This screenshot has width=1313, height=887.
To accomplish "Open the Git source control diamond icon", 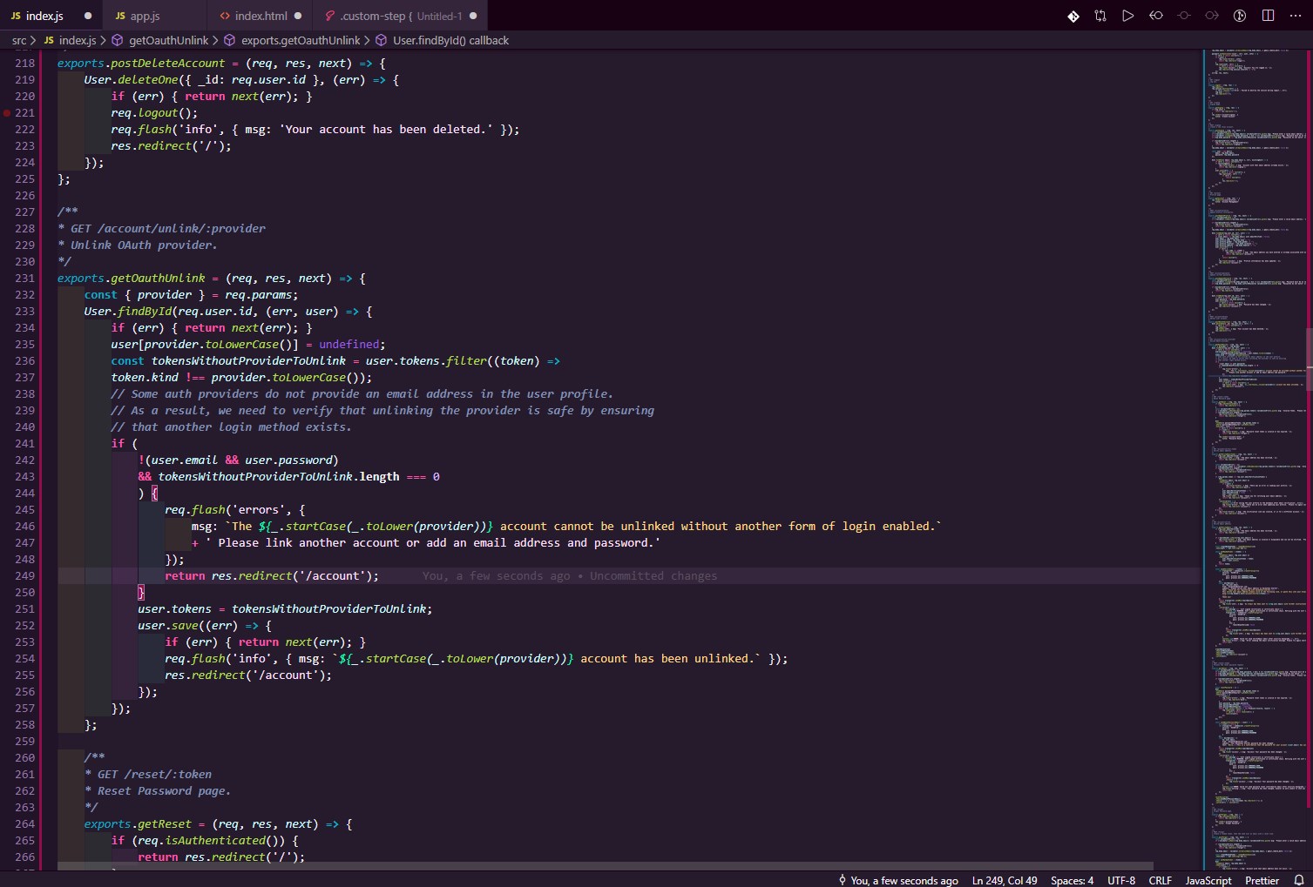I will [1073, 16].
